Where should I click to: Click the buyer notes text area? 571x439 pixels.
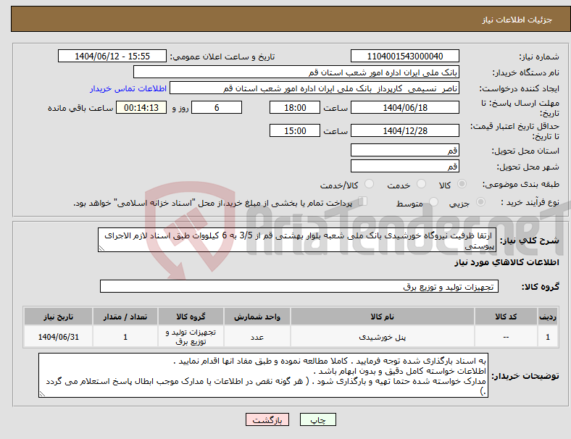point(263,375)
